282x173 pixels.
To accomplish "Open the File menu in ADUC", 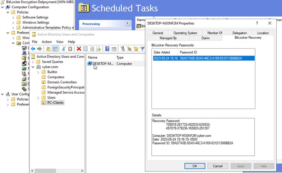I will [x=35, y=42].
